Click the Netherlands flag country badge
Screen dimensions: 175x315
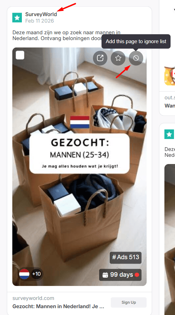(24, 274)
